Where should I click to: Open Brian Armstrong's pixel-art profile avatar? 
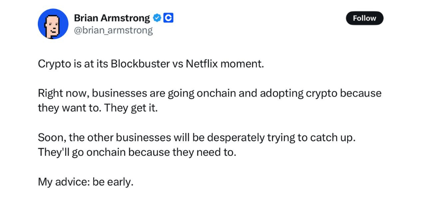pyautogui.click(x=53, y=24)
